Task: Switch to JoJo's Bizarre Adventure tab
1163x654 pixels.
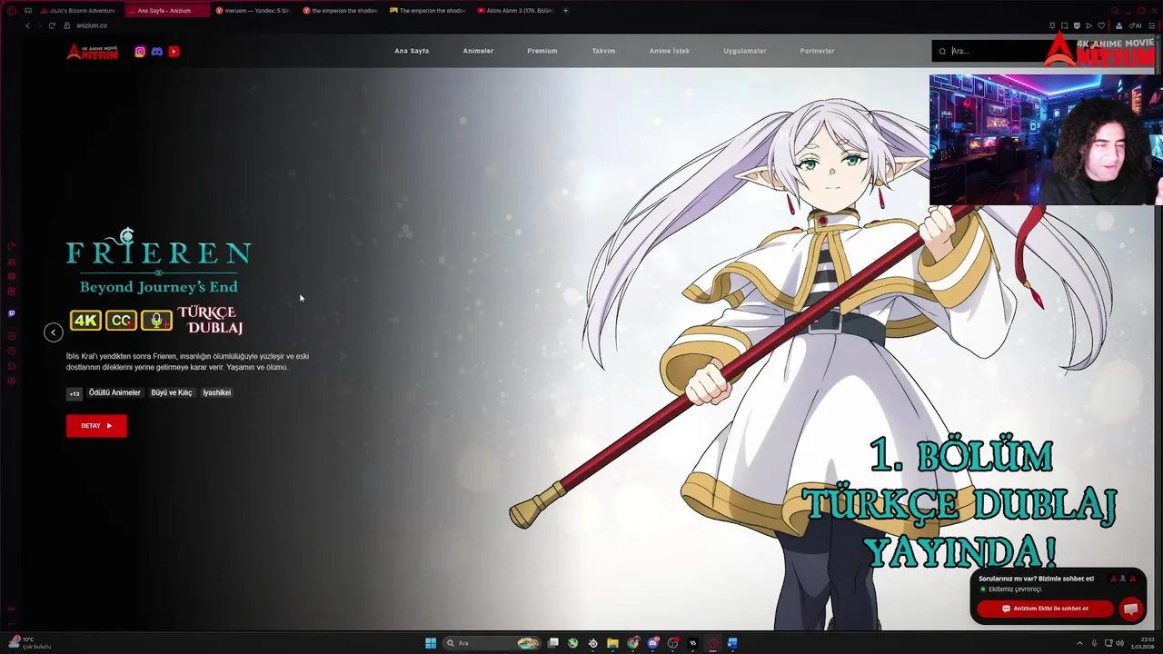Action: point(78,11)
